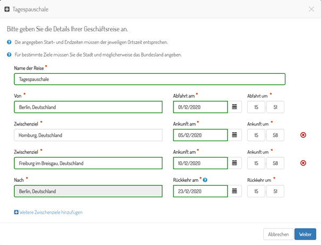Image resolution: width=321 pixels, height=245 pixels.
Task: Click Homburg Ankunft um hour field
Action: point(256,135)
